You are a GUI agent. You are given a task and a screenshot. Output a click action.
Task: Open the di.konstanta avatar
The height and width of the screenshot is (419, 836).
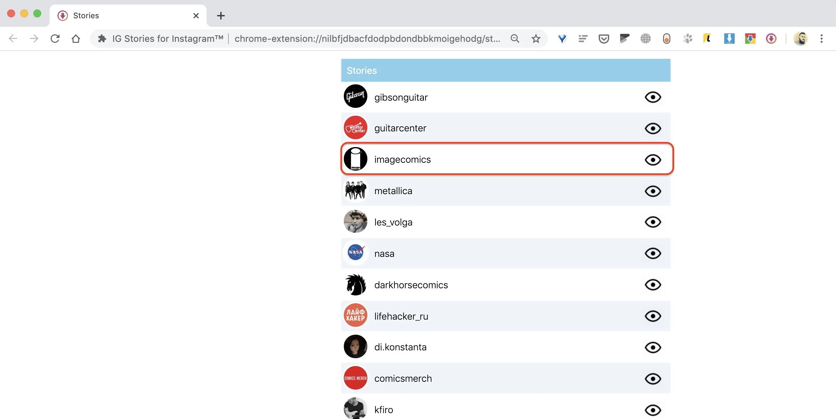pos(355,346)
